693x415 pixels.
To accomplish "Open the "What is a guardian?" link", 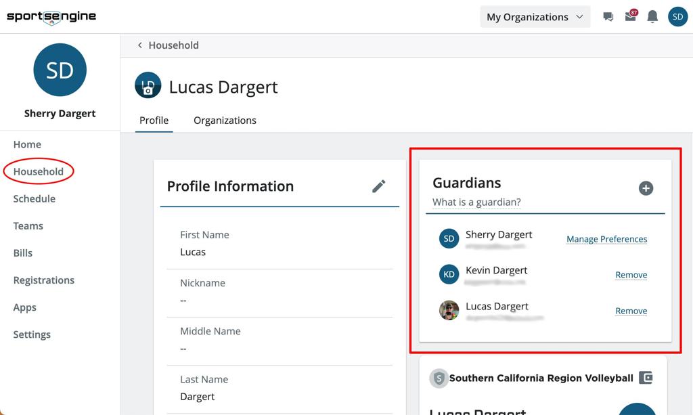I will (x=476, y=202).
